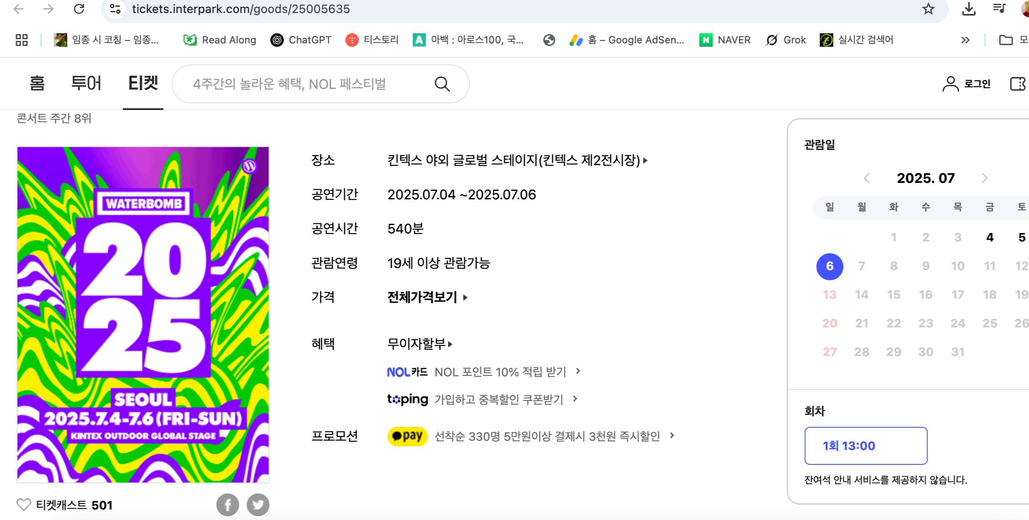Share on Facebook icon
This screenshot has width=1029, height=520.
228,504
